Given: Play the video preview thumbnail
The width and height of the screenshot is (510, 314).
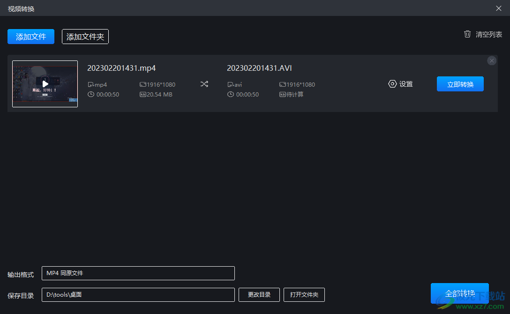Looking at the screenshot, I should point(45,84).
